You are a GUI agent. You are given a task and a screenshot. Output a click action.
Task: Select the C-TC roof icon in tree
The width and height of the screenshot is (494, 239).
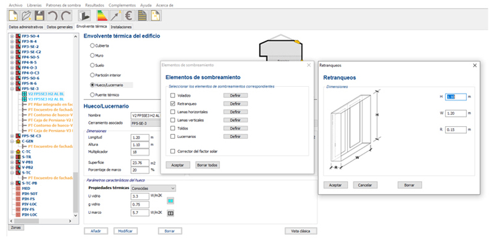[x=18, y=152]
